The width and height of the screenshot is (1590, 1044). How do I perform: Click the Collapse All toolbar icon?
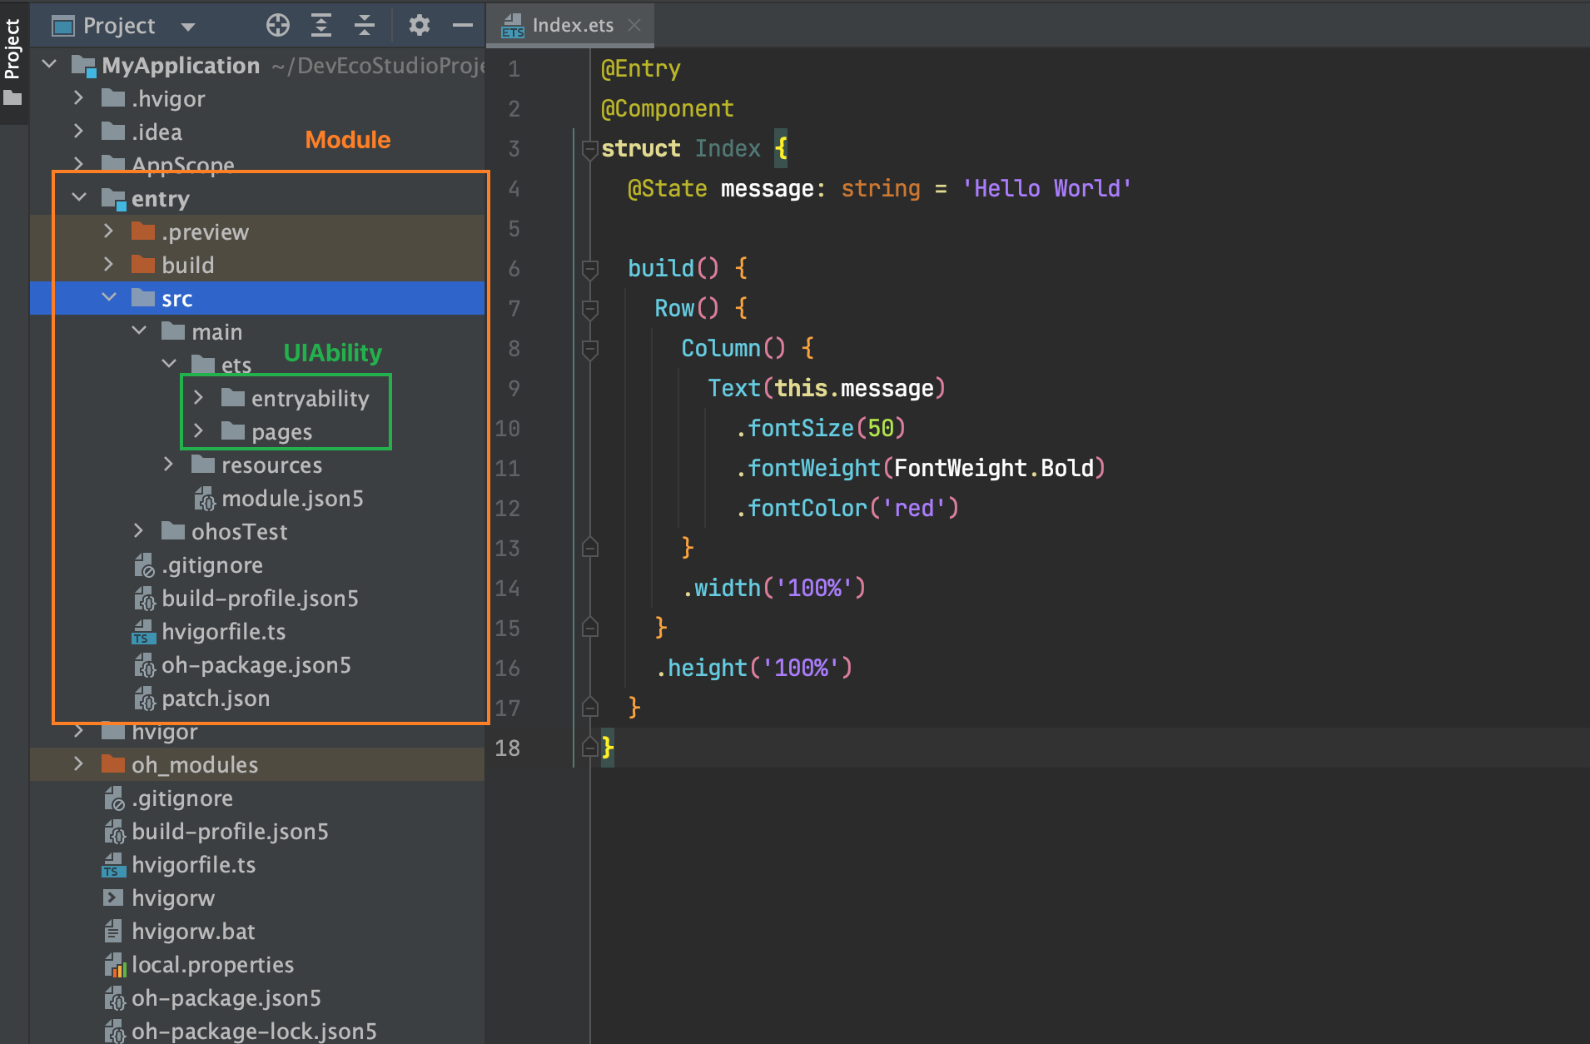click(x=365, y=26)
